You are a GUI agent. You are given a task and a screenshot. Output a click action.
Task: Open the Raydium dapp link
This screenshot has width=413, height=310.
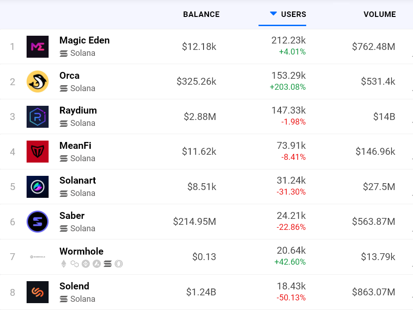pos(78,110)
